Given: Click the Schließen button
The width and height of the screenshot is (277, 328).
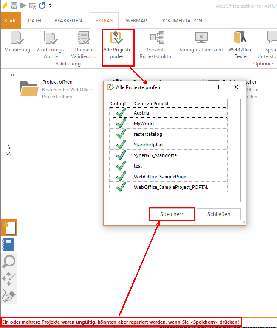Looking at the screenshot, I should pos(219,214).
